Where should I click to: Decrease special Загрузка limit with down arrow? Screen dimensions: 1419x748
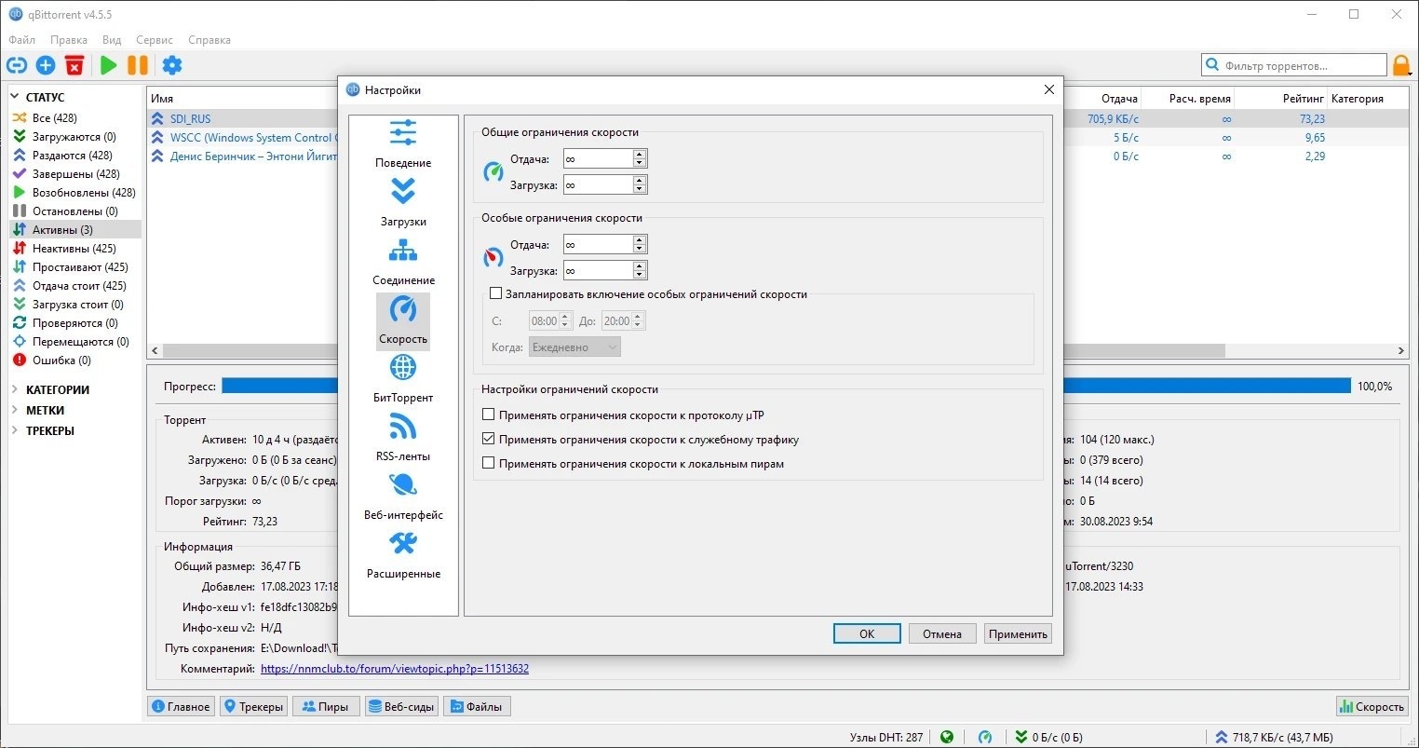(639, 276)
